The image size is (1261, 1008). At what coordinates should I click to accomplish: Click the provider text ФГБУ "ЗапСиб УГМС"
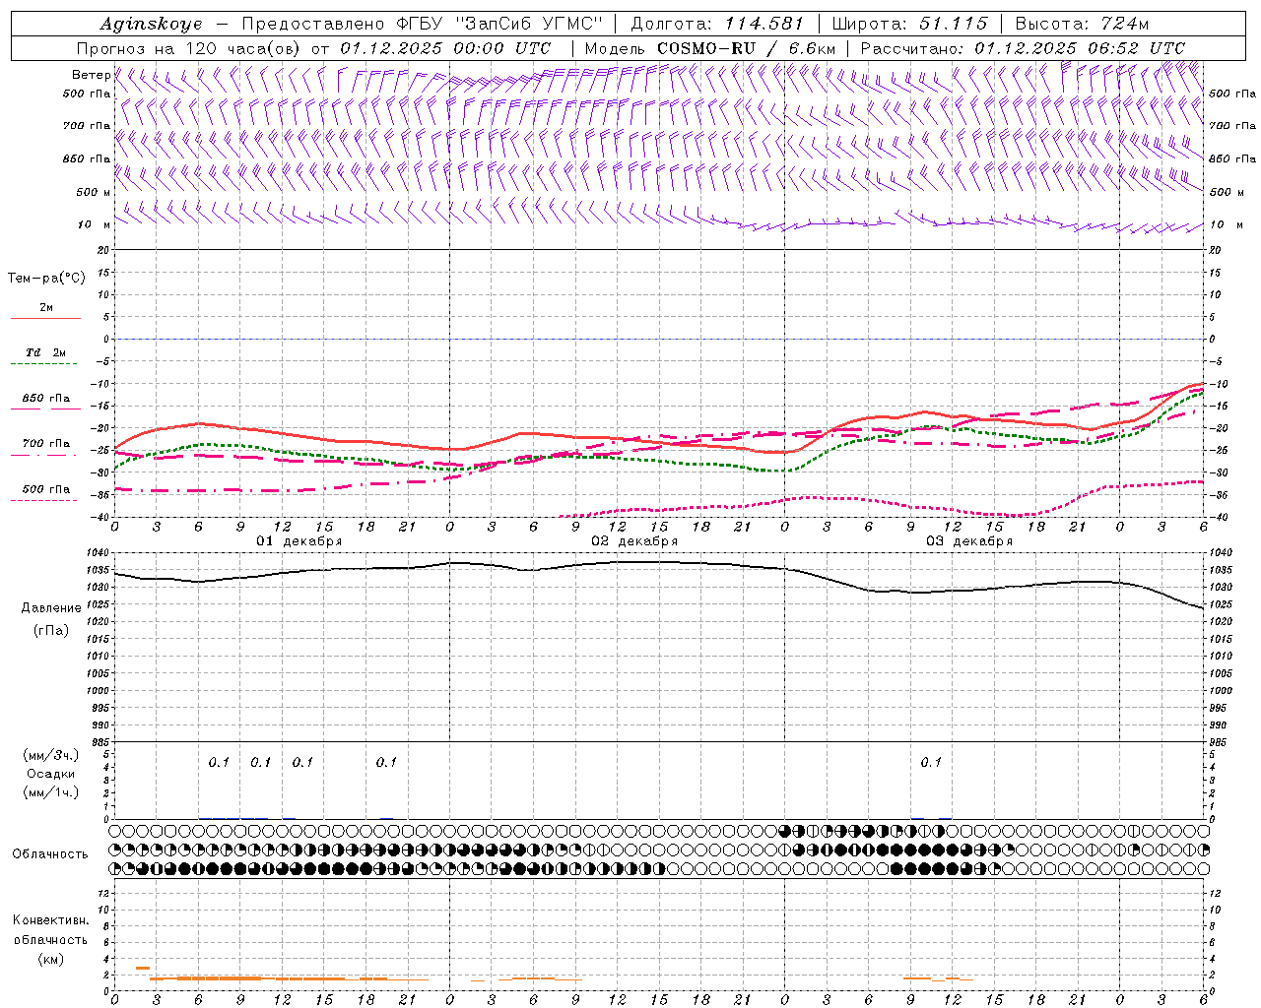tap(498, 24)
